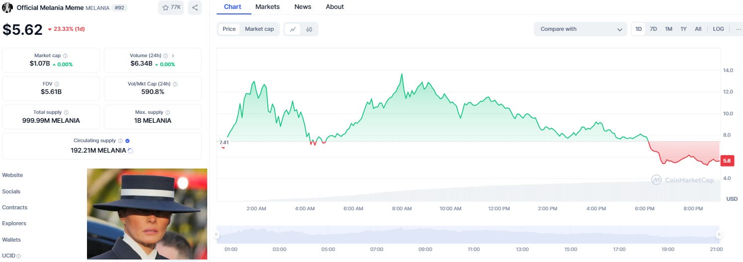Click info icon next to Circulating supply

121,141
